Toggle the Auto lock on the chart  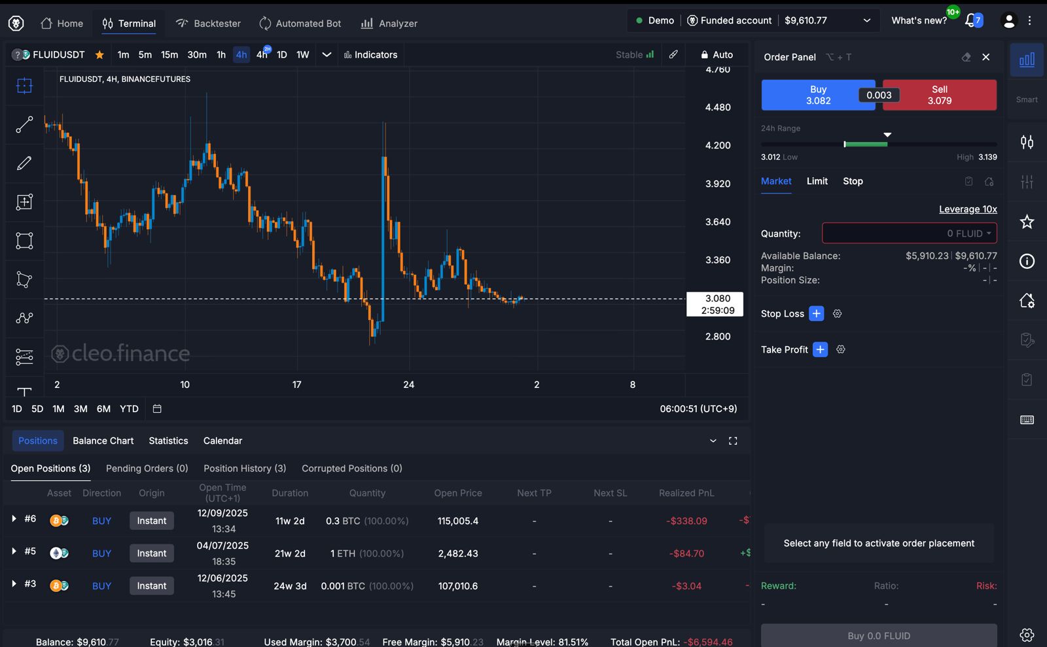(717, 54)
